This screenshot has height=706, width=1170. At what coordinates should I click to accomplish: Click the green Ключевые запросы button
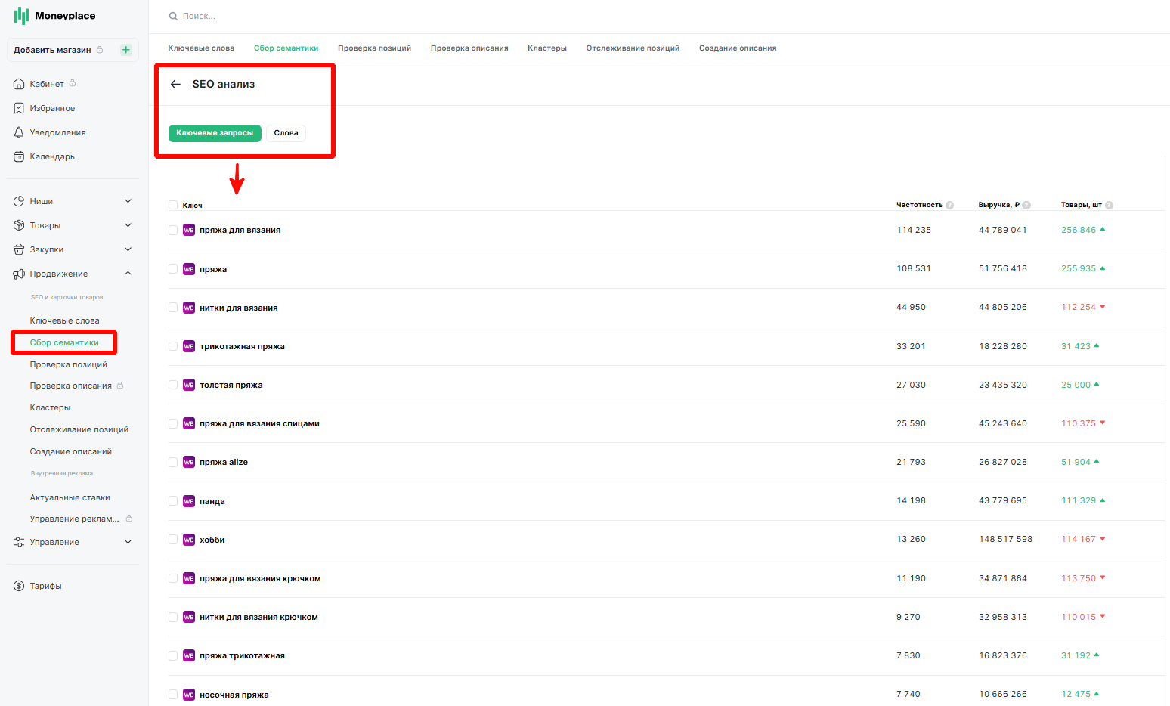tap(215, 133)
